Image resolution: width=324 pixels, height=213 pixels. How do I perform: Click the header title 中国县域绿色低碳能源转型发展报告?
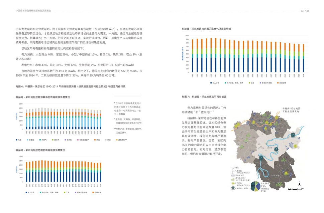(33, 11)
